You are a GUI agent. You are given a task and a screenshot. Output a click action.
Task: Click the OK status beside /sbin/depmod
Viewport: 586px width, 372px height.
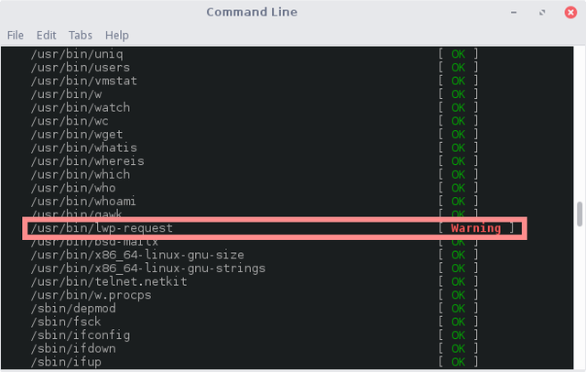(x=458, y=309)
